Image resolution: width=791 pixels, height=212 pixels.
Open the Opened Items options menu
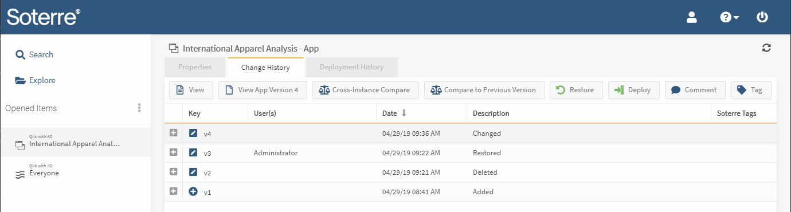(x=139, y=108)
